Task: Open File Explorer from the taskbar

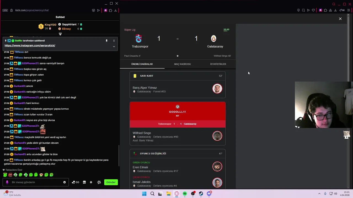Action: click(x=169, y=194)
